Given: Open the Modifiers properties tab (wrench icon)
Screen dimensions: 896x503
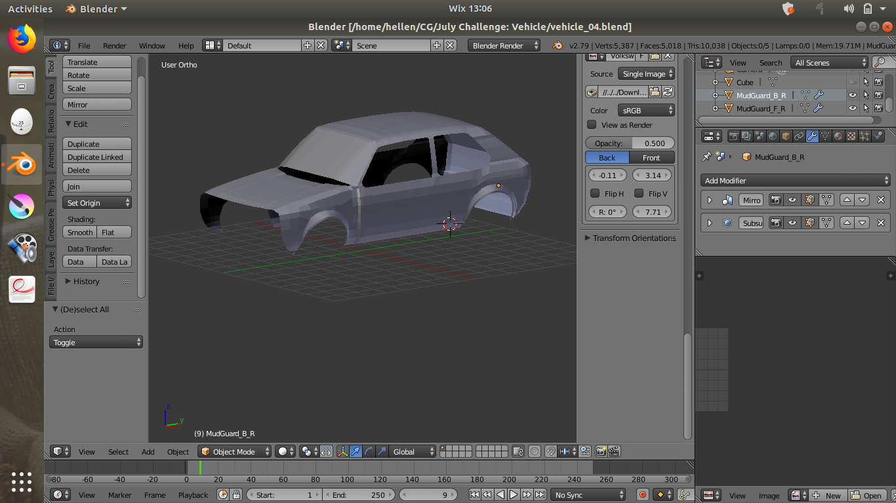Looking at the screenshot, I should pos(812,136).
